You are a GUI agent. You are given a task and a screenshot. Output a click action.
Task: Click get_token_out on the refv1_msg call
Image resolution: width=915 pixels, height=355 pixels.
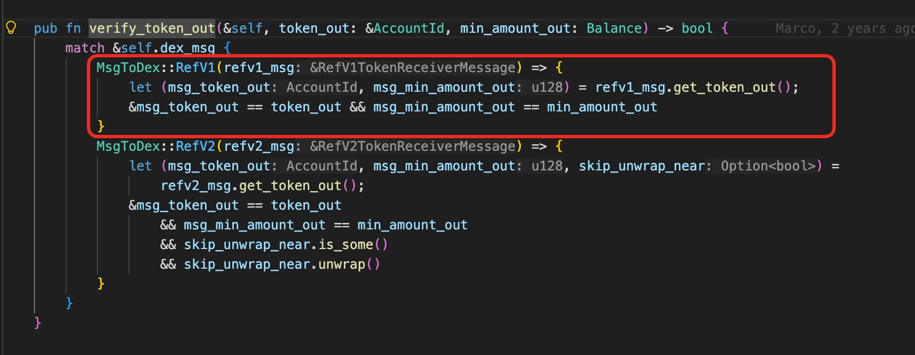click(724, 87)
